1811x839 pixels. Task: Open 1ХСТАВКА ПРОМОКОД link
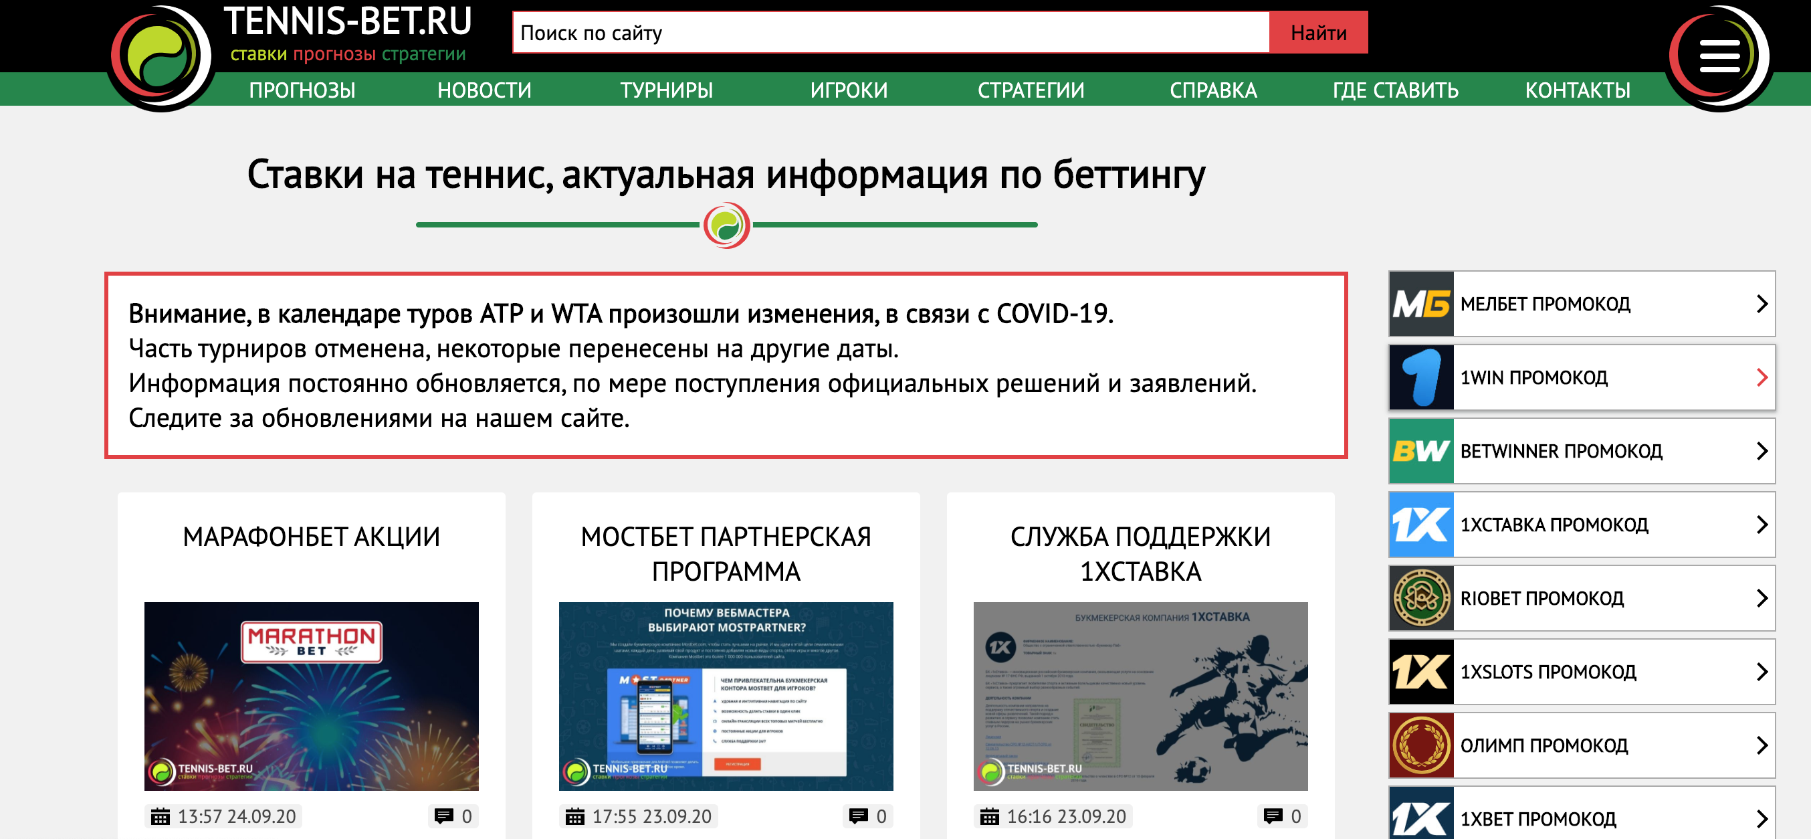click(x=1554, y=525)
